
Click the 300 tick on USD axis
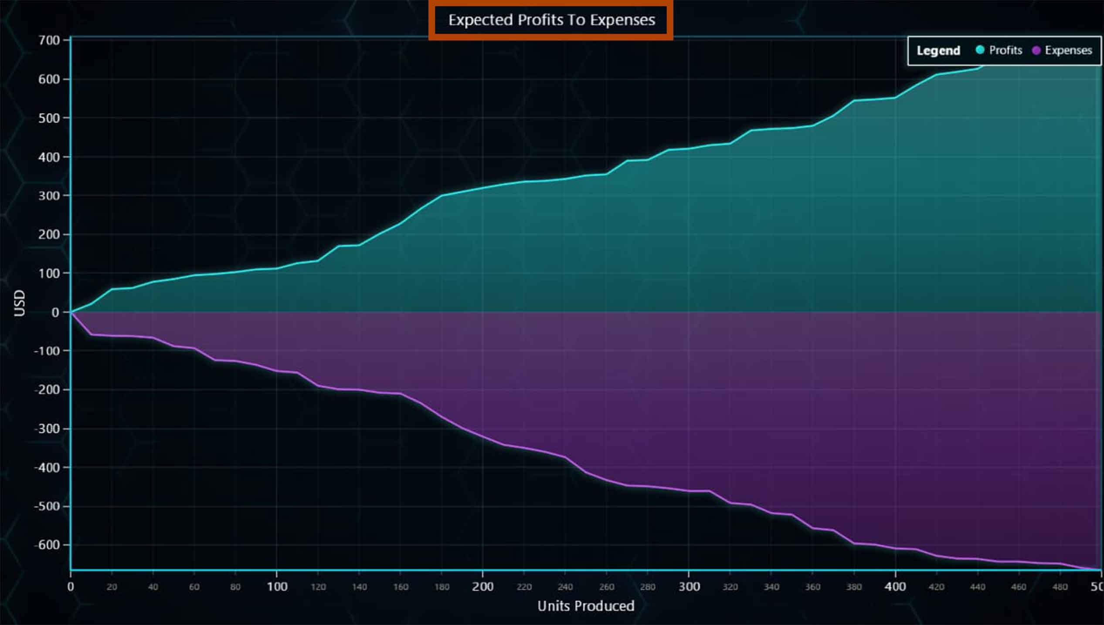tap(49, 196)
